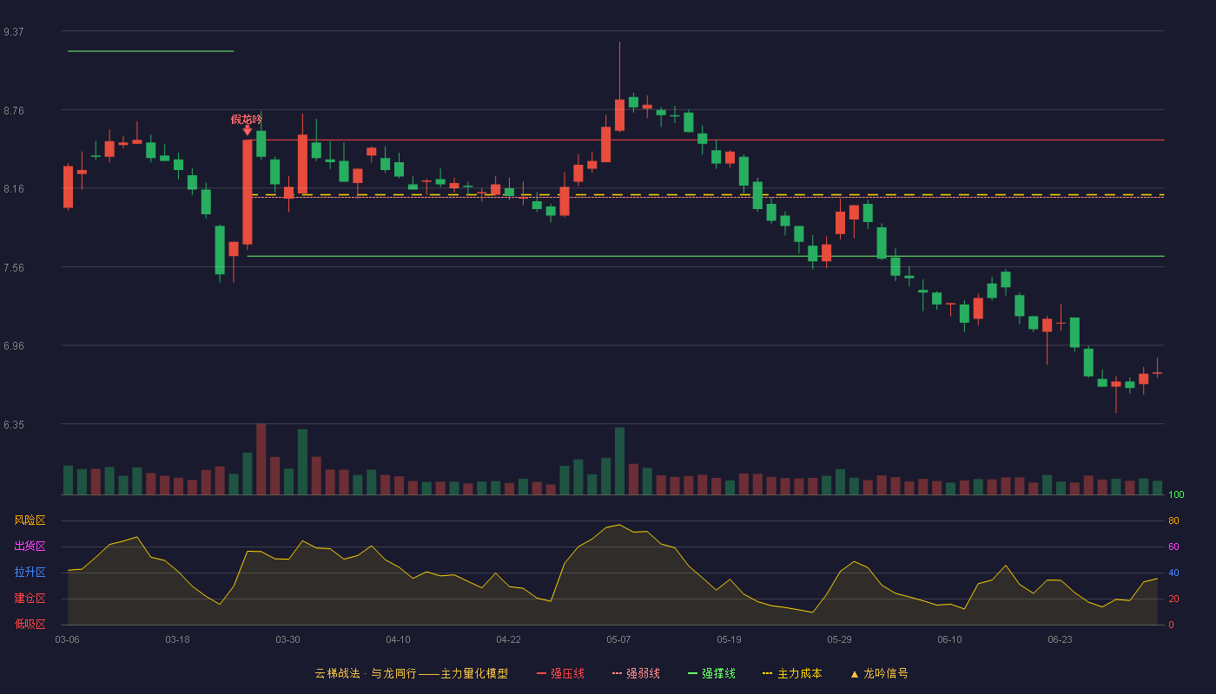Click the 出货区 zone label
Screen dimensions: 1216x694
click(30, 547)
